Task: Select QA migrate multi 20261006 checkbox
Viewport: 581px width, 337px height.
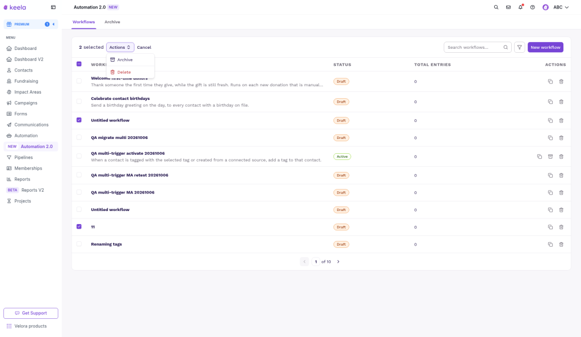Action: coord(79,137)
